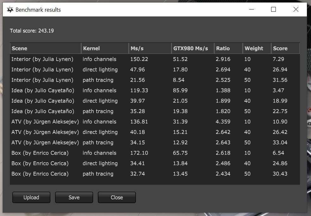Click the Close button at bottom
Viewport: 311px width, 216px height.
pyautogui.click(x=117, y=197)
